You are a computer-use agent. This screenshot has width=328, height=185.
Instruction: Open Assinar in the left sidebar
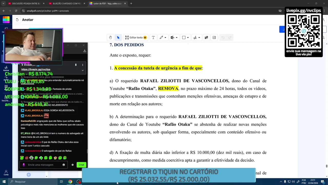pos(6,69)
